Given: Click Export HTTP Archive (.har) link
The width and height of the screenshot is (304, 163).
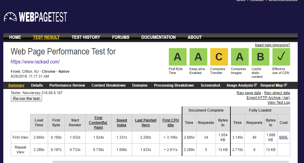Looking at the screenshot, I should 268,98.
